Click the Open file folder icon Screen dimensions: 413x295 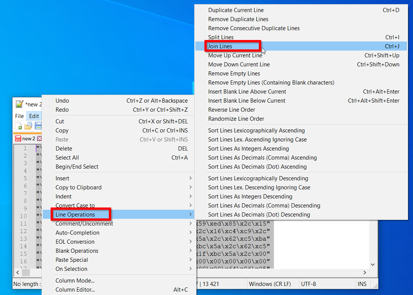pyautogui.click(x=28, y=126)
